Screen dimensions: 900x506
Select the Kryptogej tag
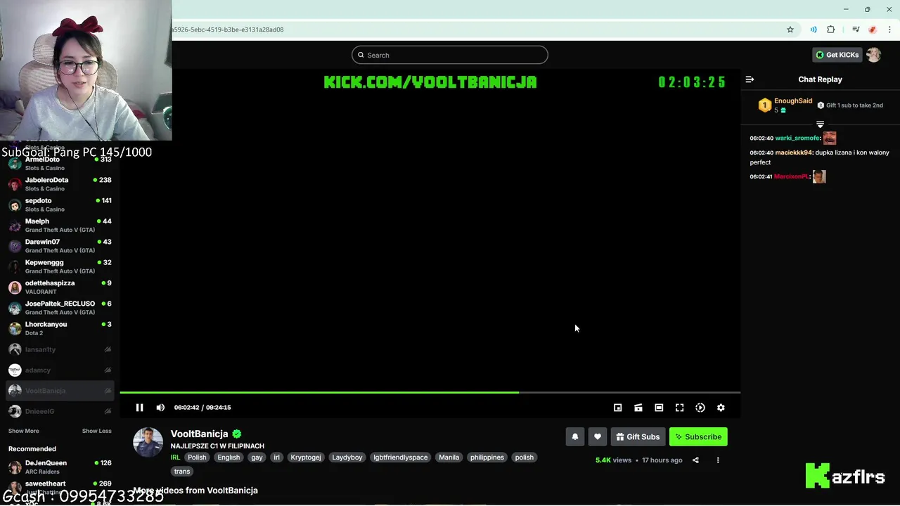(306, 458)
